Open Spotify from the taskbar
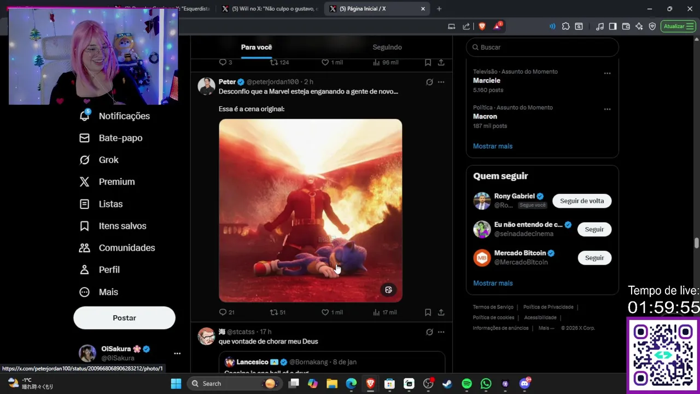 (x=466, y=384)
